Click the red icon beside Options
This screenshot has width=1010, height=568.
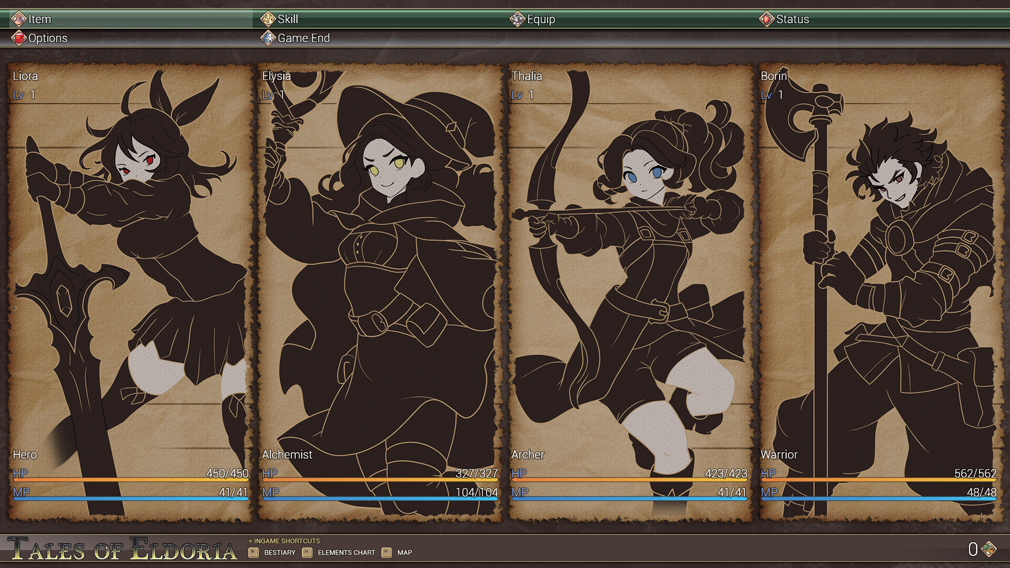point(19,38)
